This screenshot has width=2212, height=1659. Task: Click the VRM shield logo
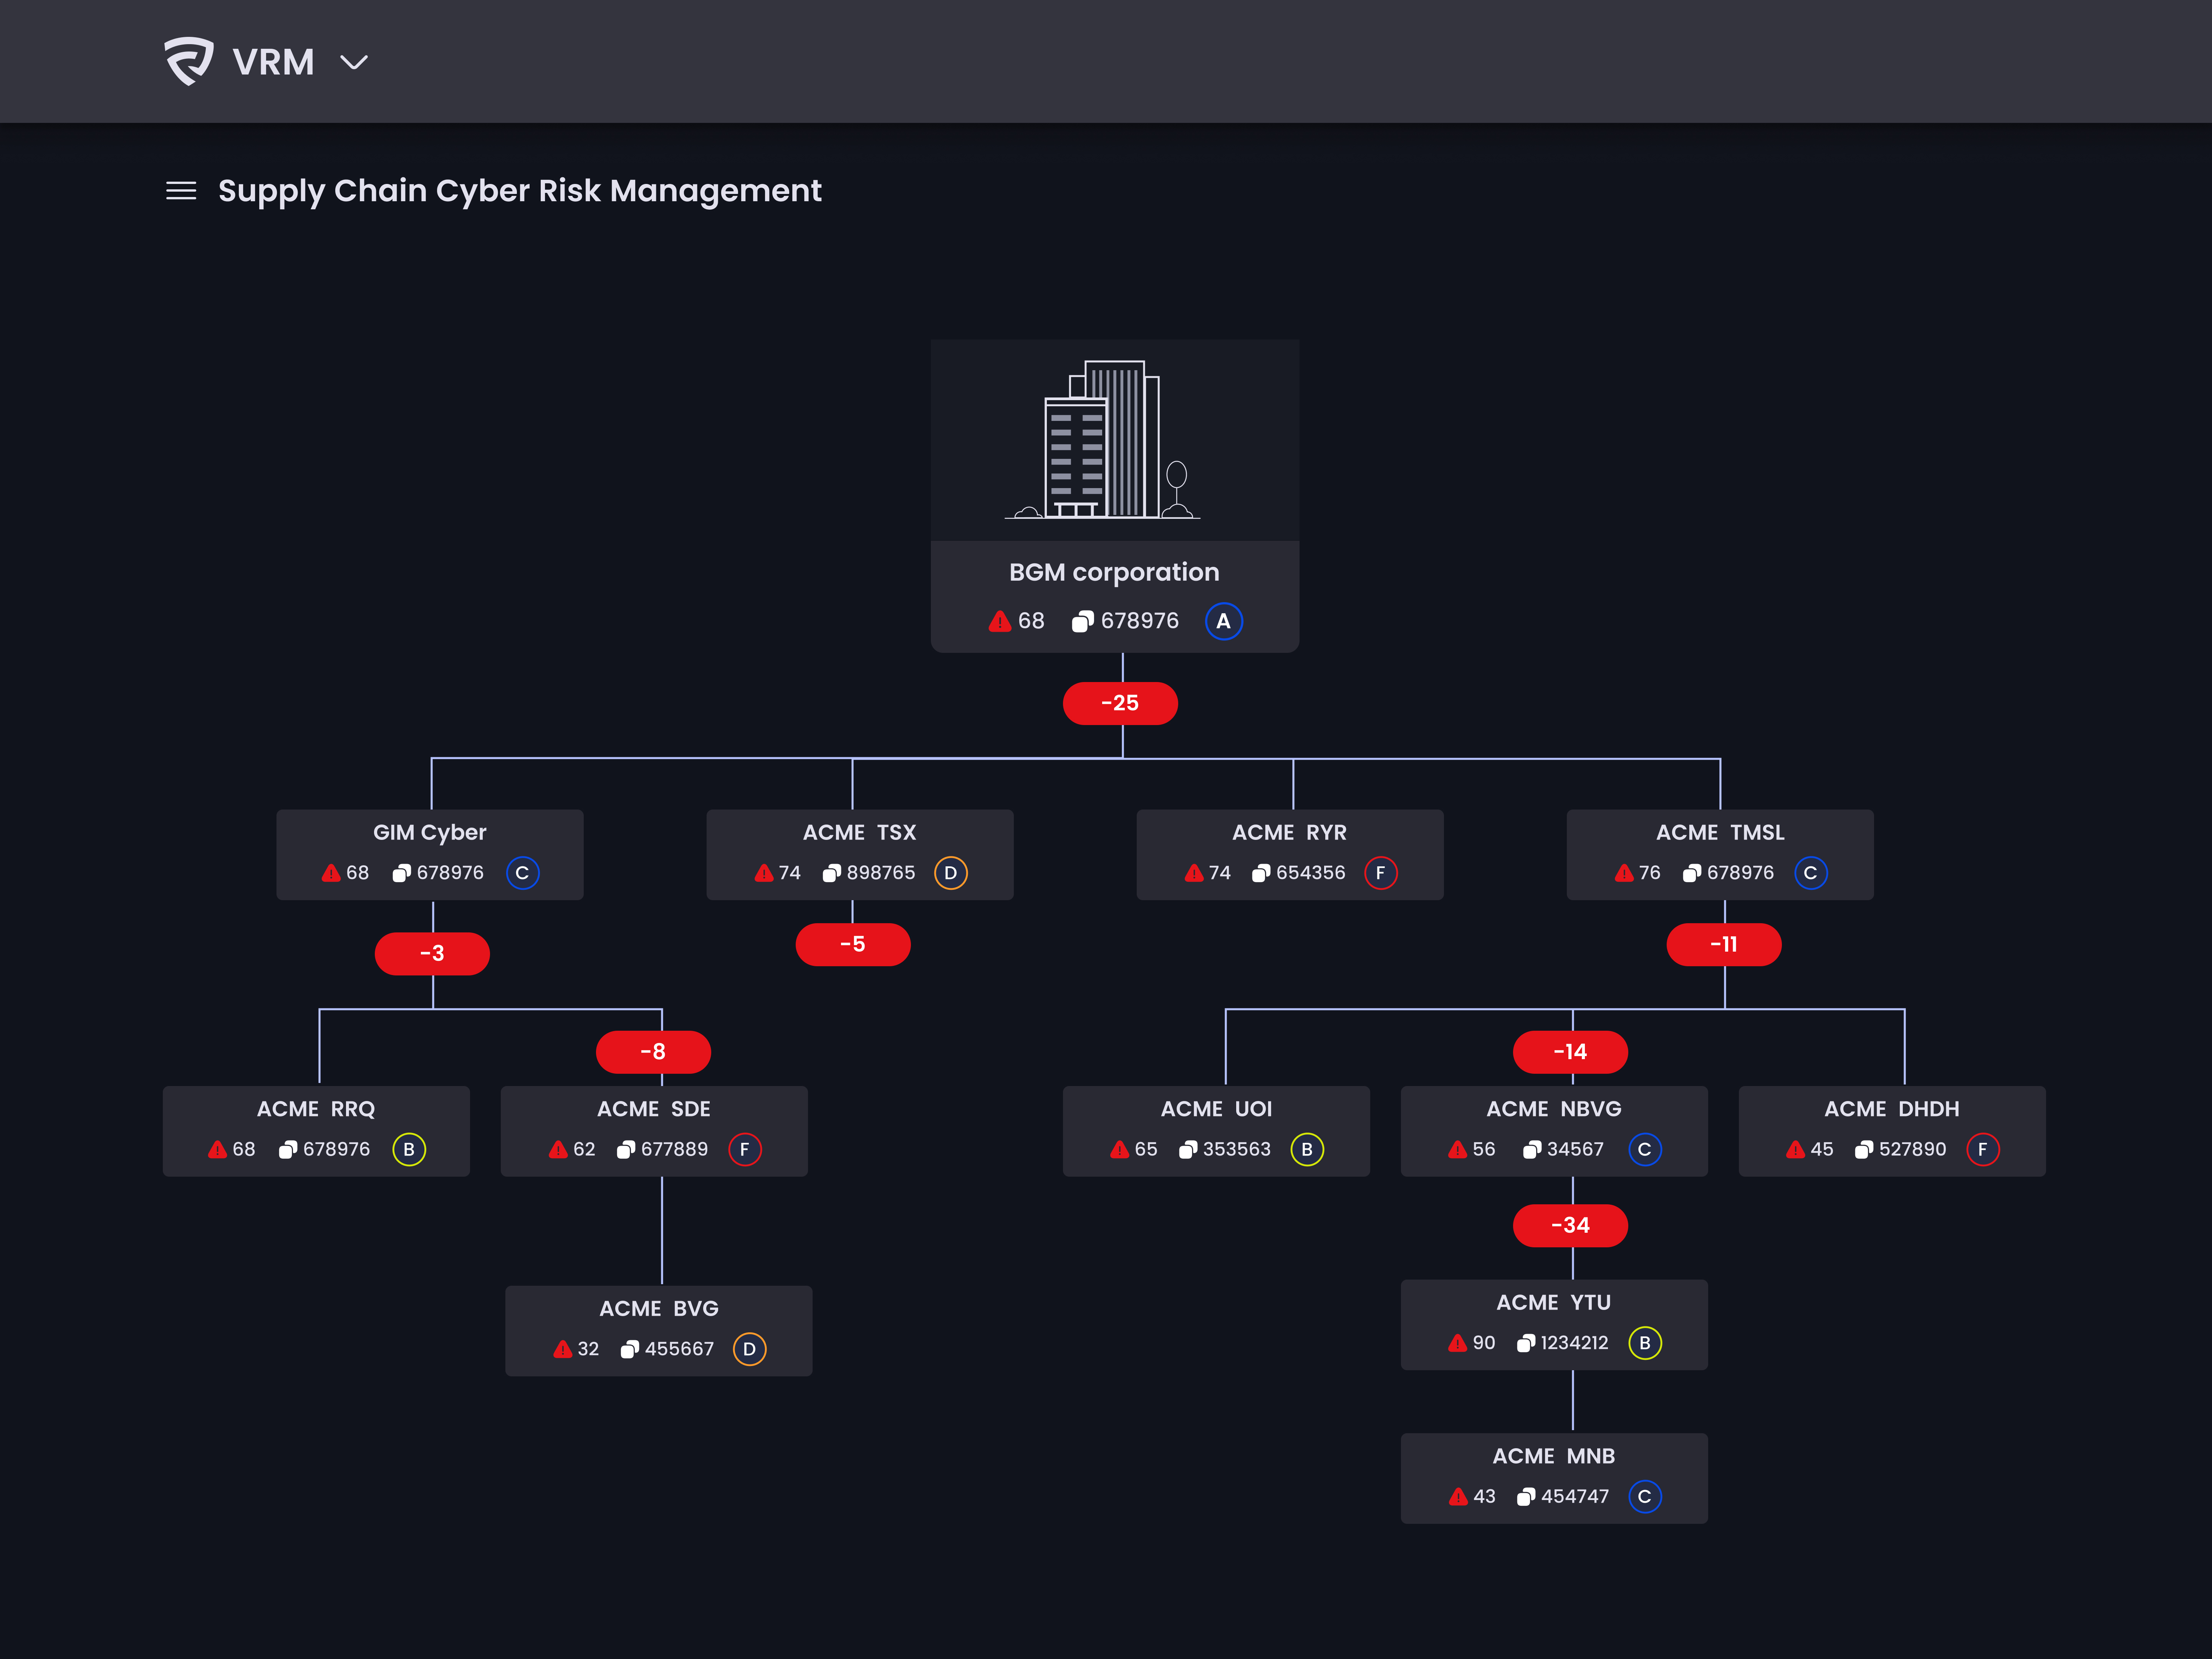tap(188, 61)
